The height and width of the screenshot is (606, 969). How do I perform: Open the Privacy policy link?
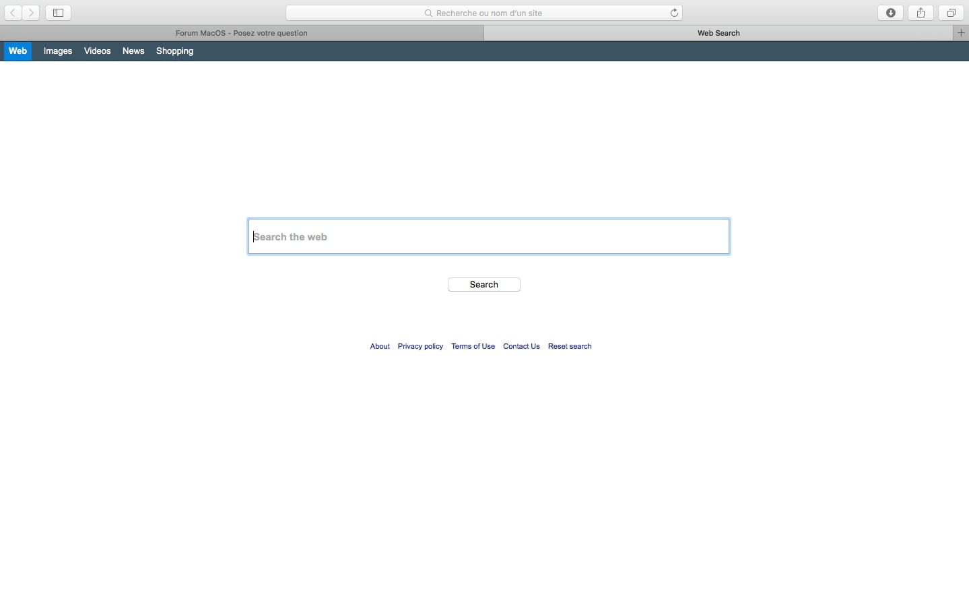point(420,346)
